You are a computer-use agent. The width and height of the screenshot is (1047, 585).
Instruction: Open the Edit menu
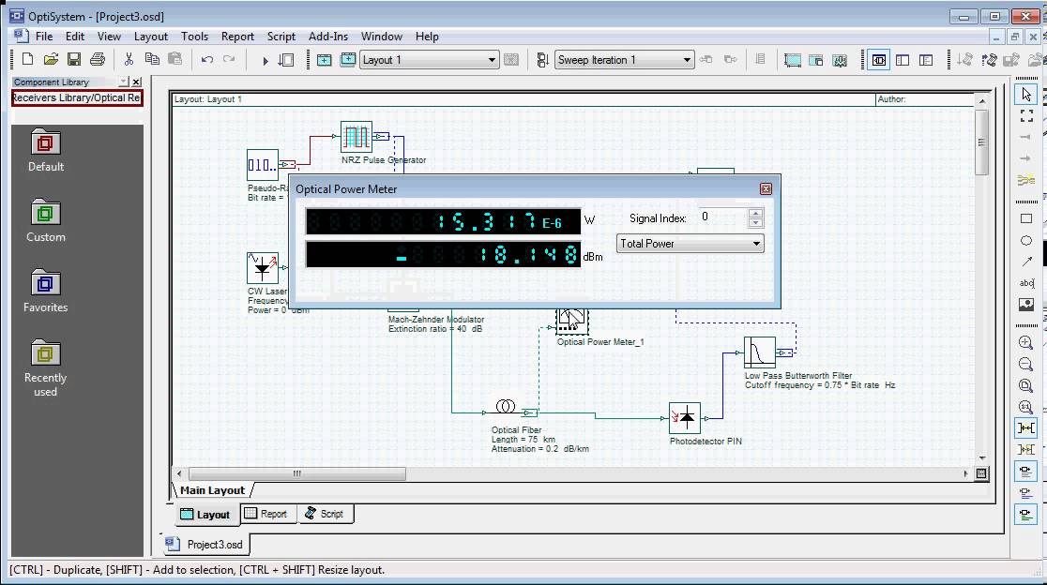tap(75, 37)
